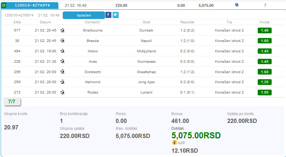Viewport: 286px width, 157px height.
Task: Click the yellow info icon beside APP
Action: 175,143
